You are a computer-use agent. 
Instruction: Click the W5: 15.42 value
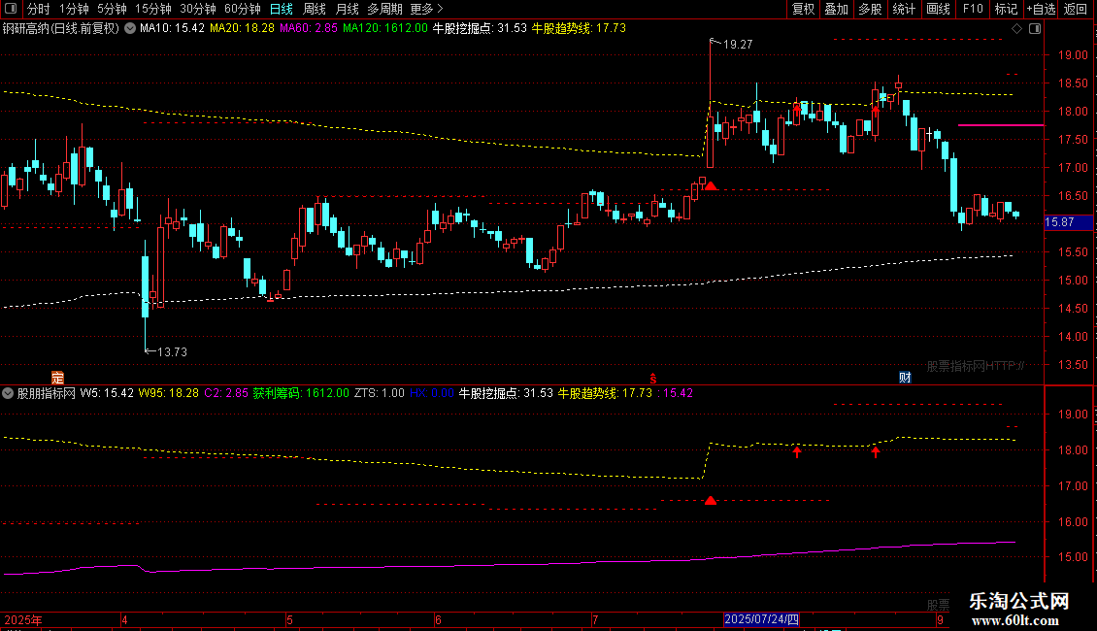107,393
